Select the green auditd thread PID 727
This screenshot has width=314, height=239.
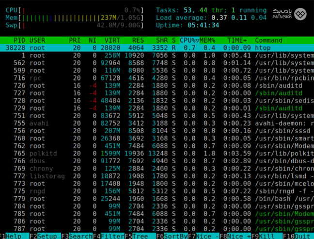click(x=157, y=93)
